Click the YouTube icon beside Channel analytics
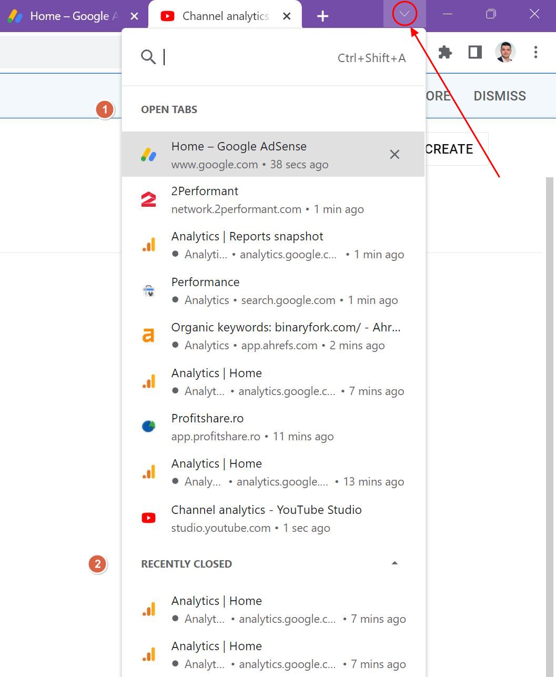The width and height of the screenshot is (556, 677). [149, 518]
